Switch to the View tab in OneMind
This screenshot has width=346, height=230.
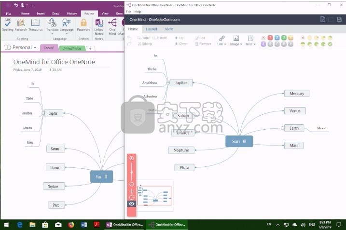[169, 29]
